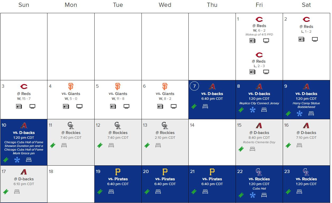Click bed icon on the 15th at D-backs
This screenshot has height=203, width=332.
(252, 149)
